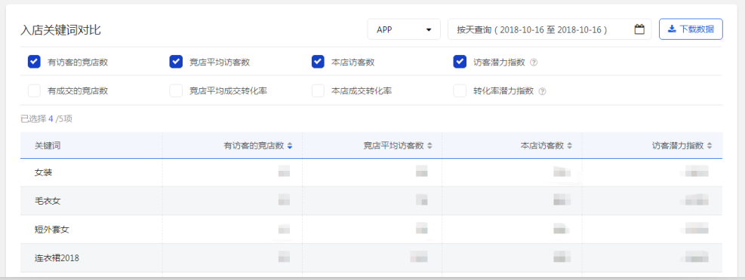Image resolution: width=745 pixels, height=280 pixels.
Task: Tick the 转化率潜力指数 checkbox
Action: point(460,90)
